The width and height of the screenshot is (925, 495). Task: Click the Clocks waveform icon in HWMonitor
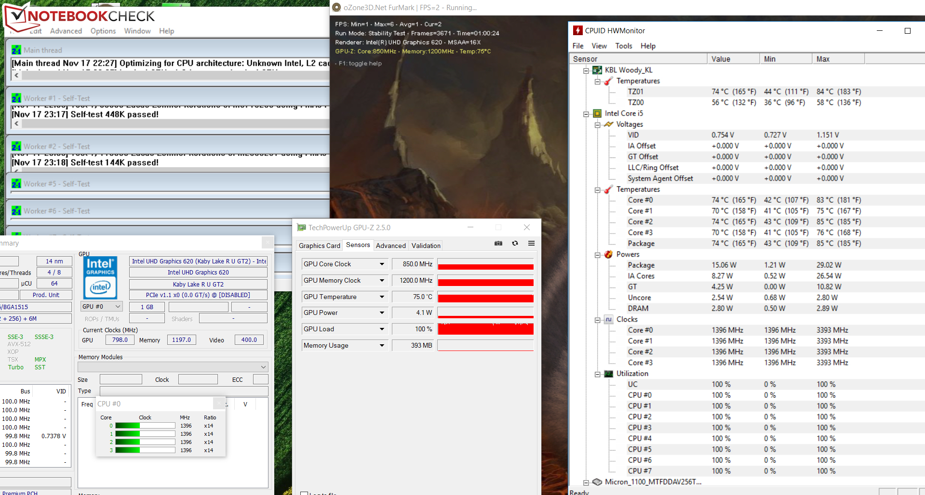[608, 319]
